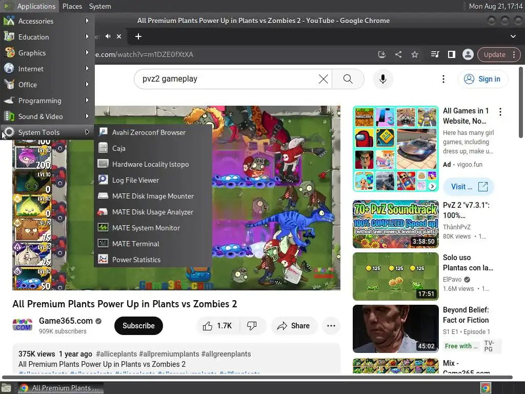The width and height of the screenshot is (525, 394).
Task: Expand the Education submenu arrow
Action: [87, 36]
